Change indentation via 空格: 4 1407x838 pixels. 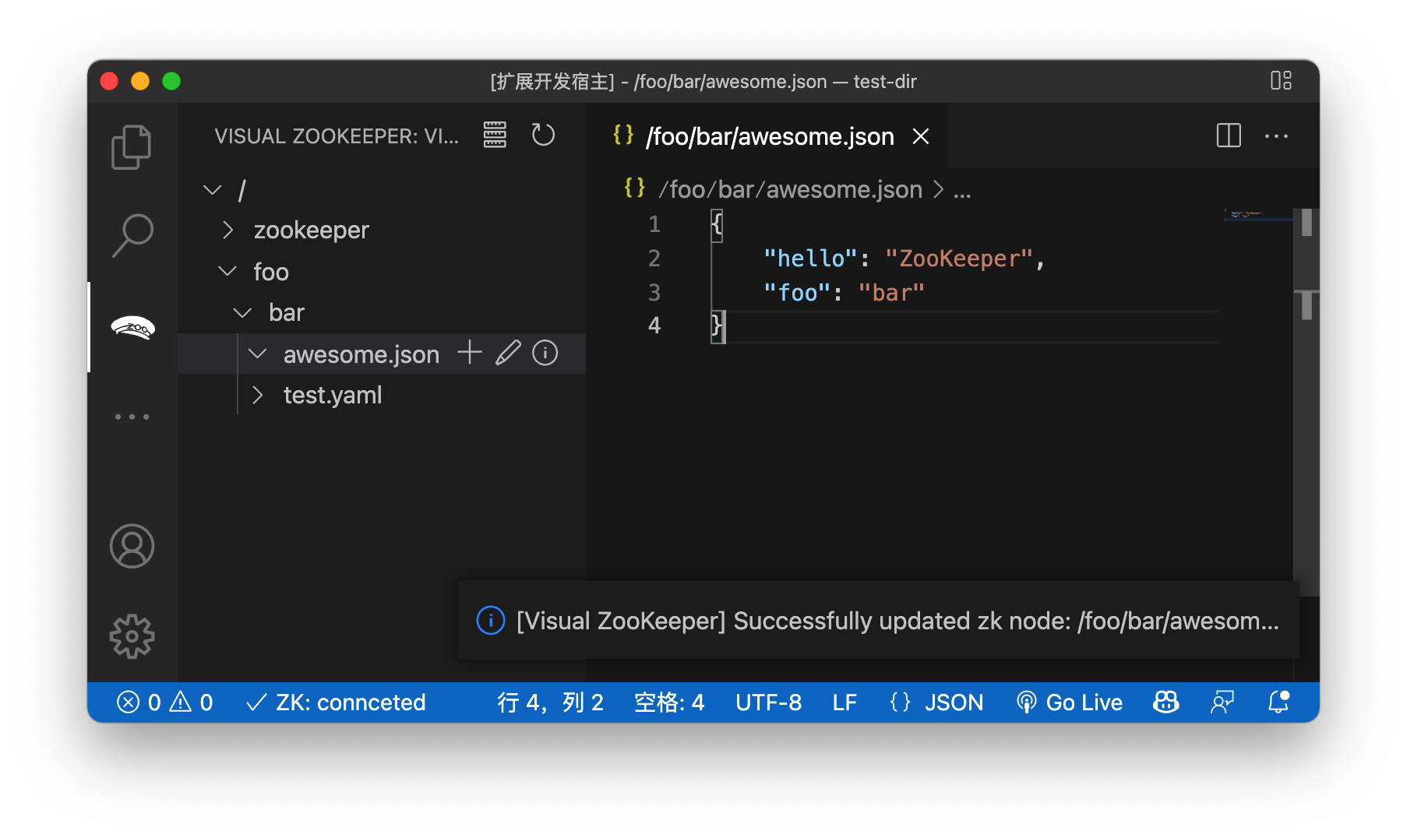[669, 702]
